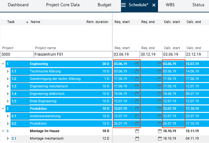Click the plus icon beside Task header
The image size is (209, 143).
(27, 22)
